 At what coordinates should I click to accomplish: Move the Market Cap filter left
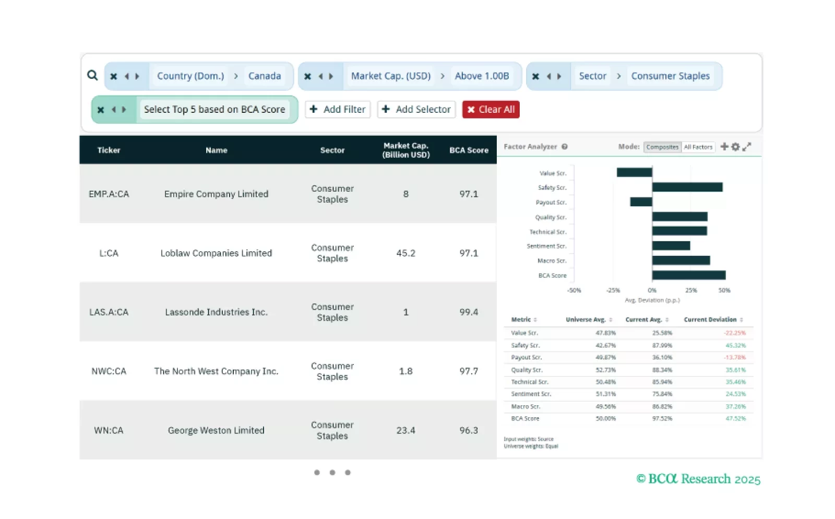point(320,76)
